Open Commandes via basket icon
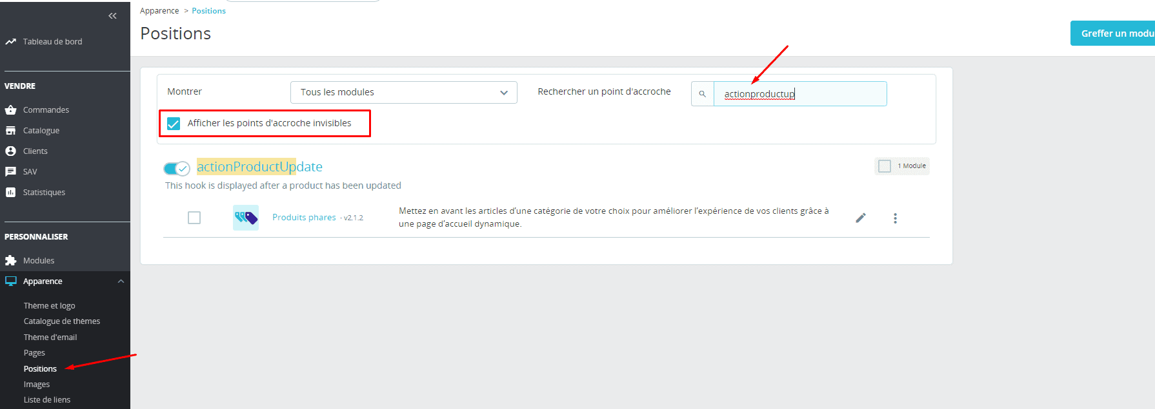 [x=11, y=110]
